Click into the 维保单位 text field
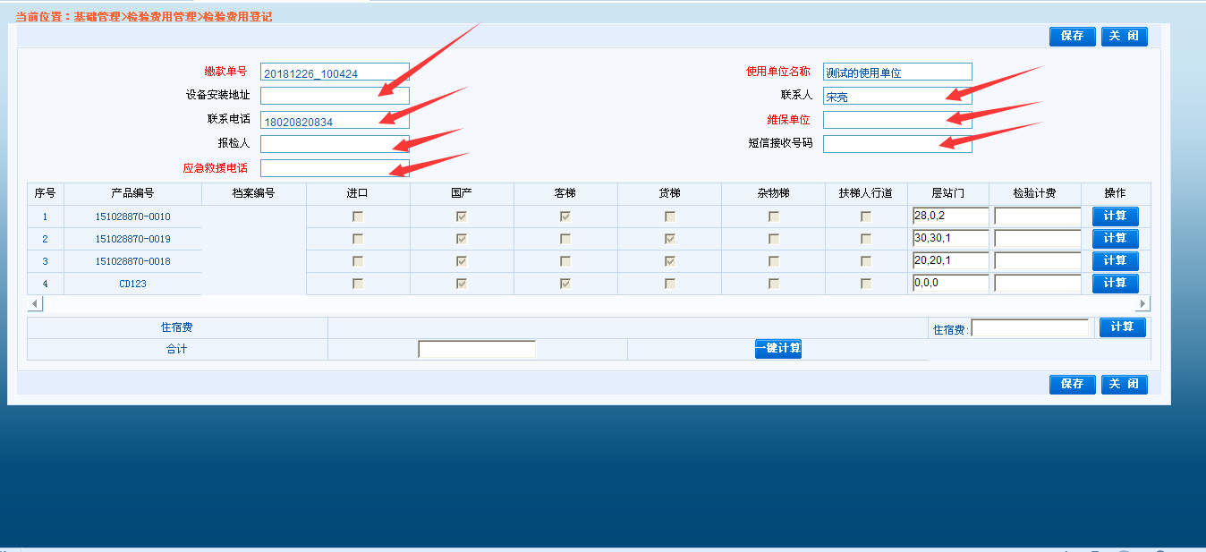 [896, 120]
